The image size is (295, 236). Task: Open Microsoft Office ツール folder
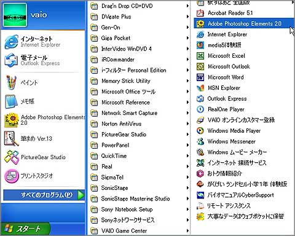point(140,92)
